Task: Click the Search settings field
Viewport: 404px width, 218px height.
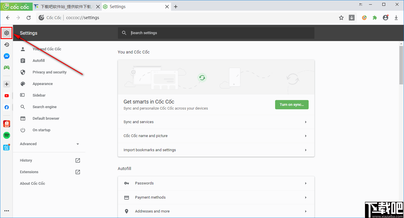Action: click(x=220, y=33)
